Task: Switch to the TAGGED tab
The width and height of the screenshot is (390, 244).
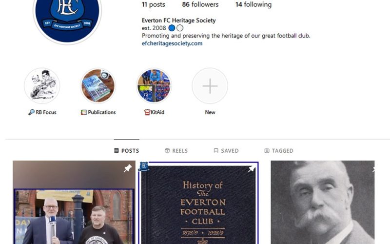Action: click(279, 151)
